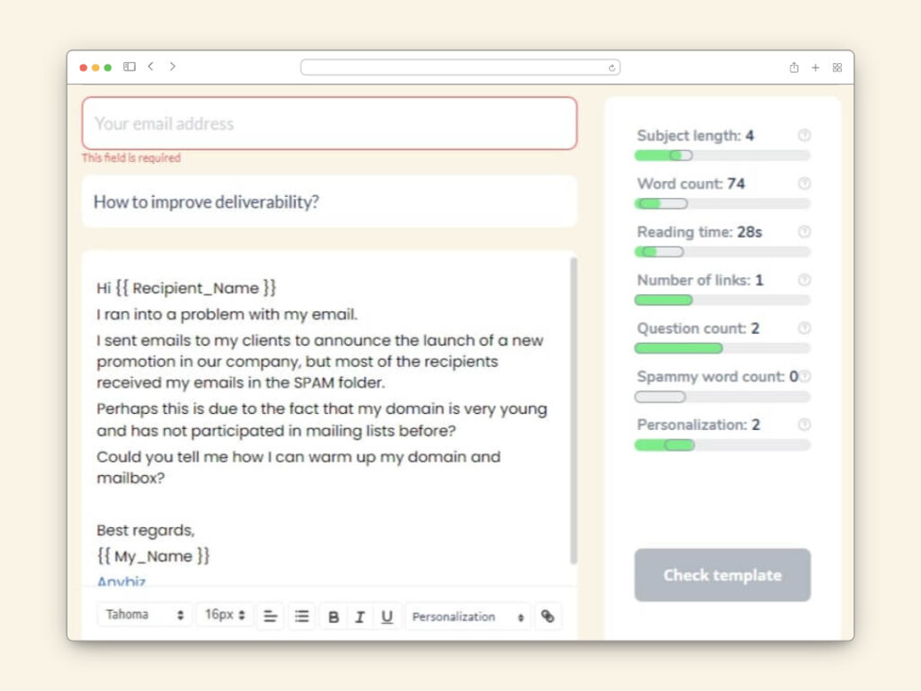Show the tab overview grid icon

(837, 67)
